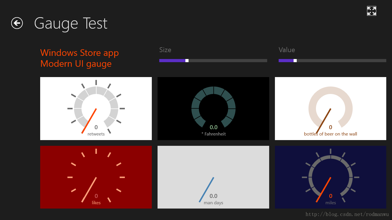
Task: Click the 0.0 value in the Fahrenheit gauge
Action: (214, 127)
